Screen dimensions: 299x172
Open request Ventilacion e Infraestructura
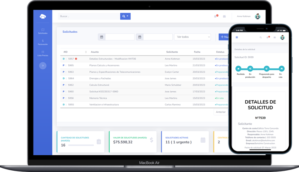104,104
